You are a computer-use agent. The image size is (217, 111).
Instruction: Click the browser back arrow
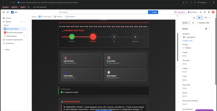pyautogui.click(x=3, y=2)
